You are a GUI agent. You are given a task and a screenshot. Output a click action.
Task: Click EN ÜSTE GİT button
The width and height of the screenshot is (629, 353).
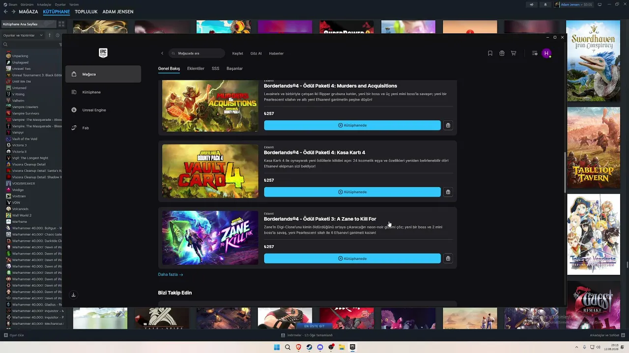coord(314,326)
